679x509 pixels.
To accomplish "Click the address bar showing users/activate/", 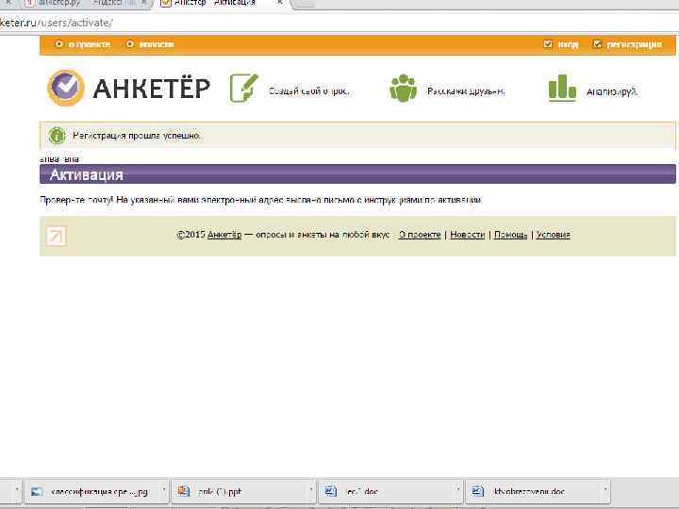I will point(339,23).
